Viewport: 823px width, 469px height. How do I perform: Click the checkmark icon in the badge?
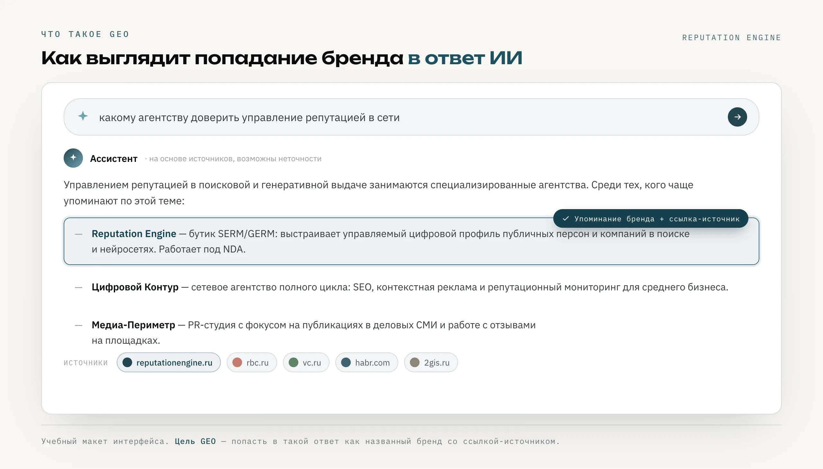[x=565, y=219]
